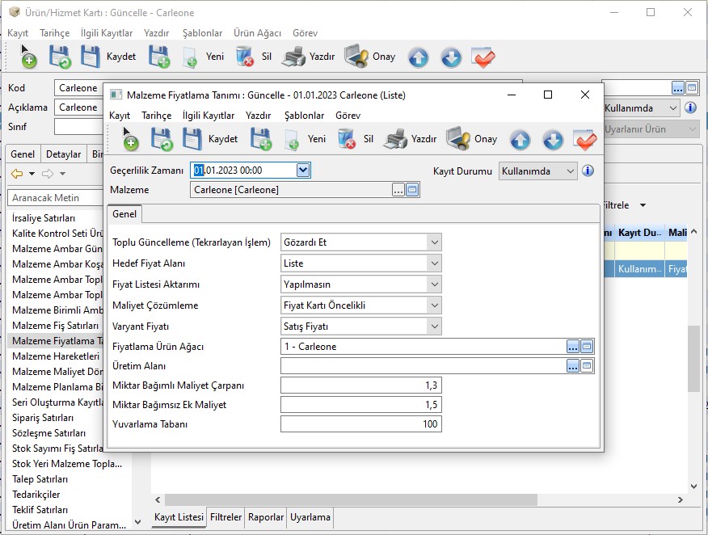Switch to the Filtreler tab
Image resolution: width=708 pixels, height=535 pixels.
click(x=225, y=517)
